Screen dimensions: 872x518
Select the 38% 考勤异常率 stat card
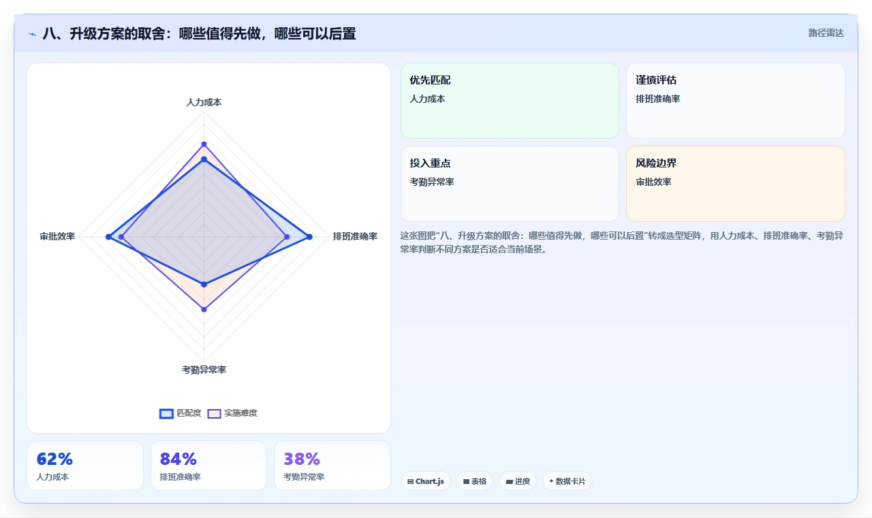pyautogui.click(x=332, y=466)
